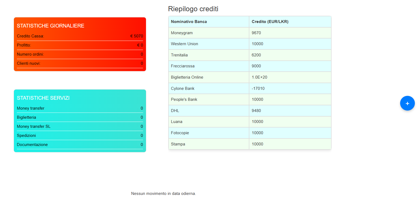Click the blue plus floating button
The width and height of the screenshot is (417, 212).
point(407,103)
